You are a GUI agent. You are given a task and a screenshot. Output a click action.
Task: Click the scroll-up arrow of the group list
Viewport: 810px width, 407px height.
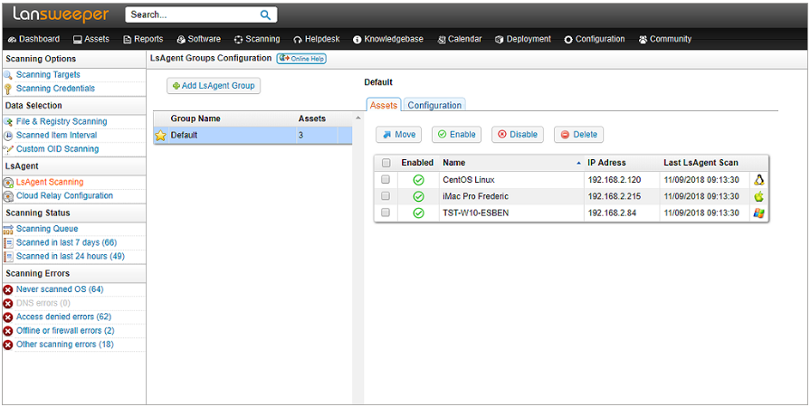click(357, 118)
